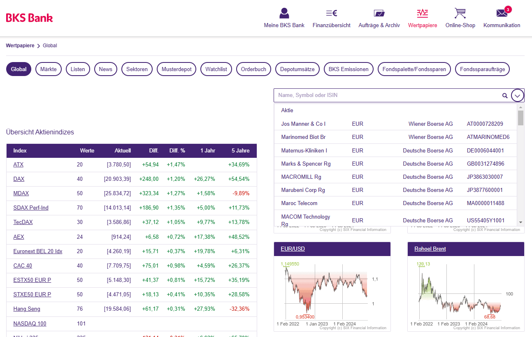The height and width of the screenshot is (337, 532).
Task: Open the ESTX50 EUR P link
Action: pyautogui.click(x=32, y=280)
